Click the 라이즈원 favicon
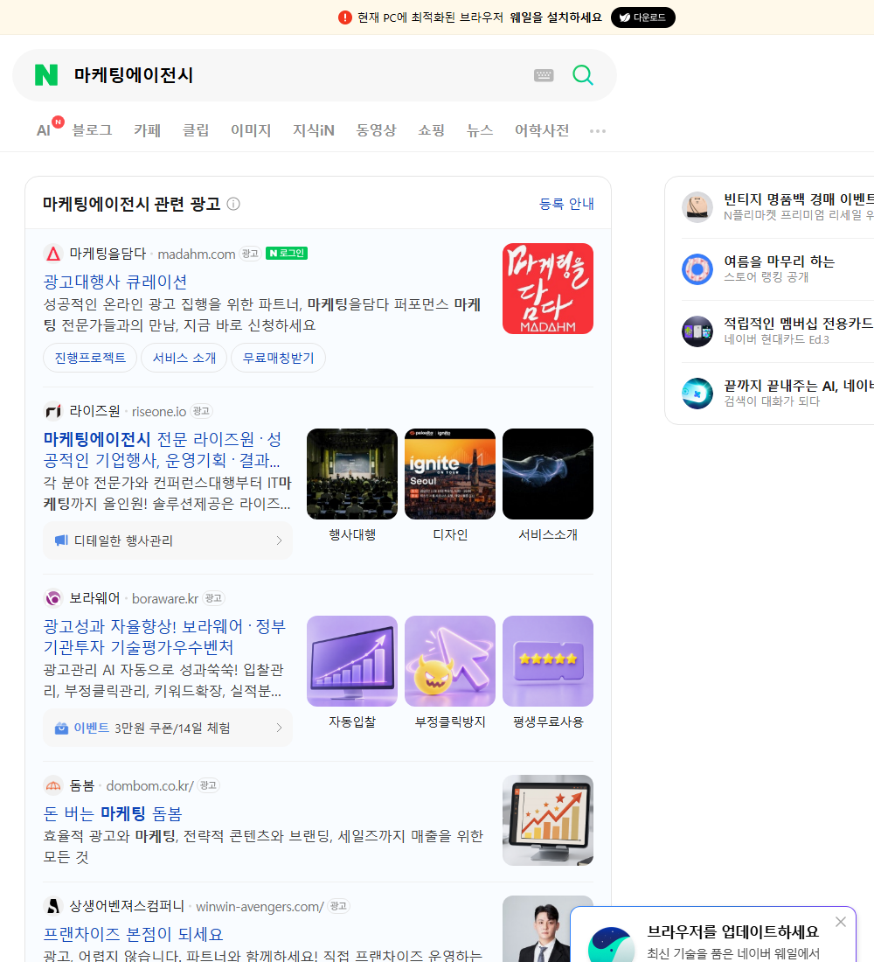 [x=53, y=410]
